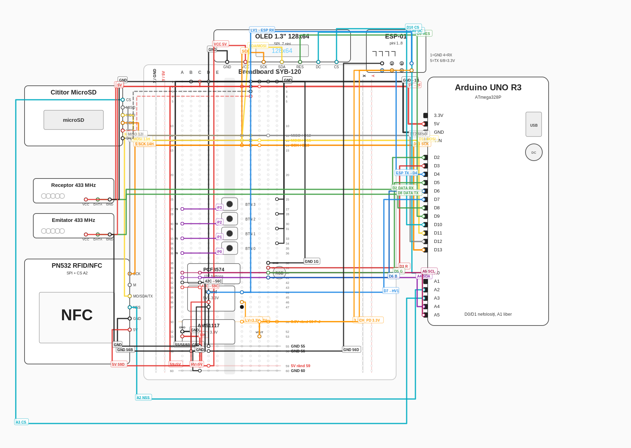
Task: Click the 'Arduino UNO R3' title
Action: pos(488,87)
